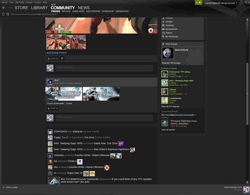Click ordimans' first CS:GO achievement icon

coord(113,156)
